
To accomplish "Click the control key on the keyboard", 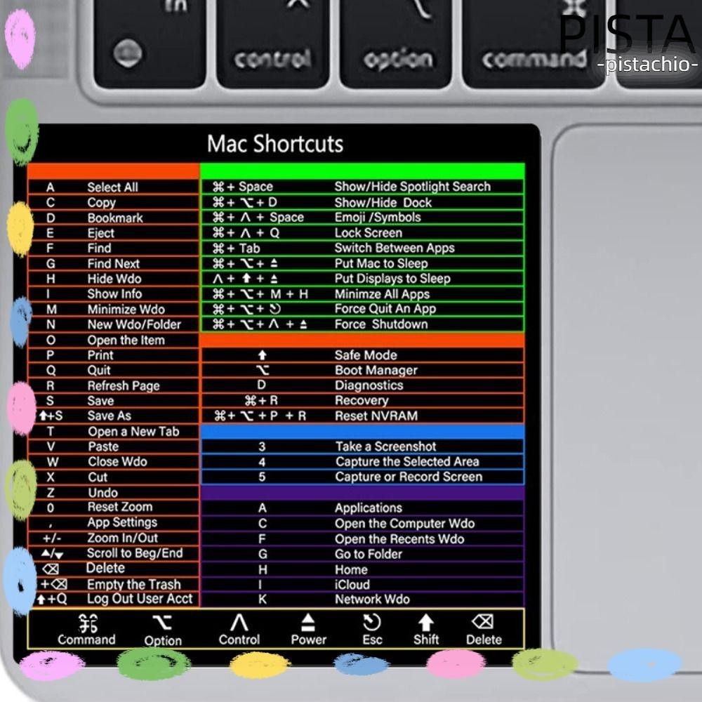I will click(272, 44).
